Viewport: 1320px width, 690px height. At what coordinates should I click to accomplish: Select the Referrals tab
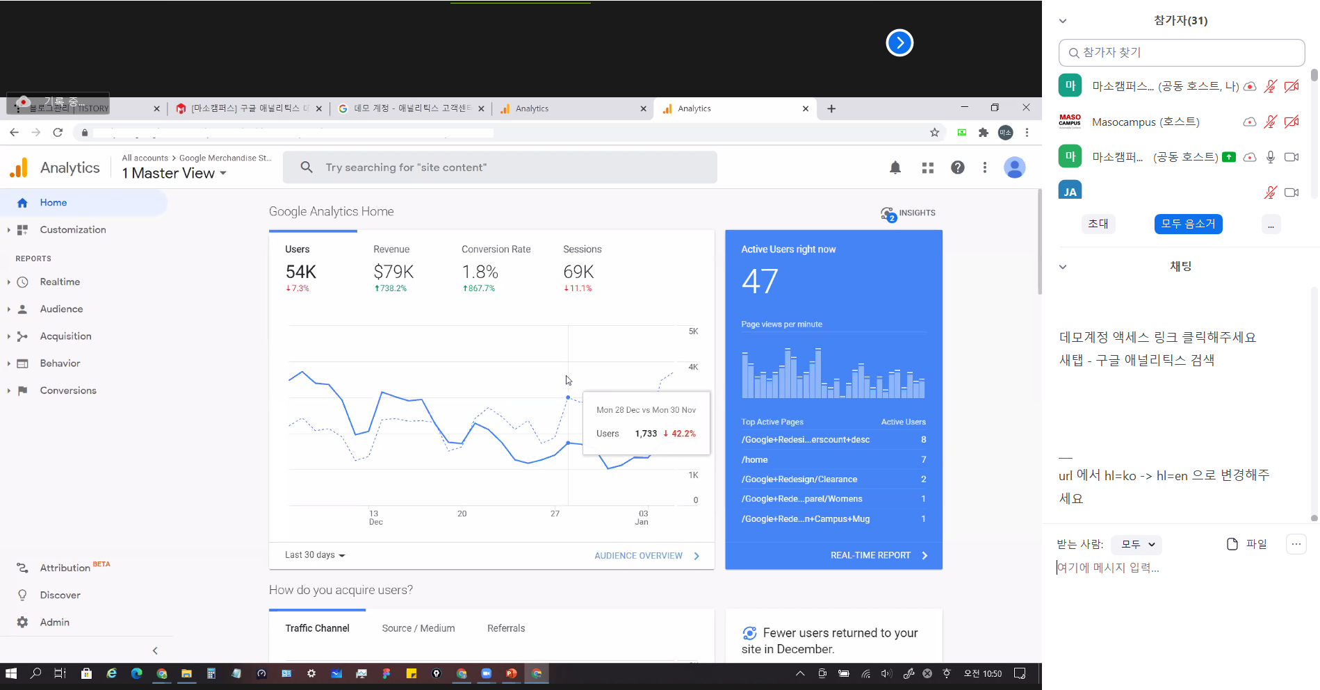click(x=505, y=628)
